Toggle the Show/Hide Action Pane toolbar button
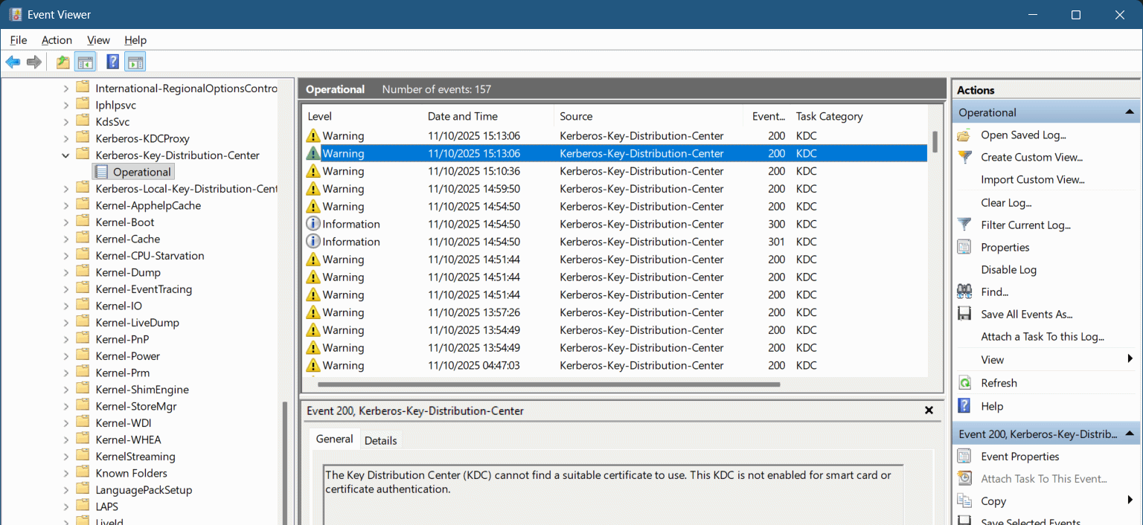 135,62
